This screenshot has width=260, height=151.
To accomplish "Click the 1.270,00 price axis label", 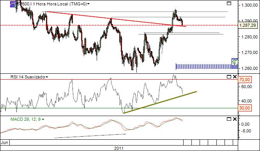I will pos(250,52).
